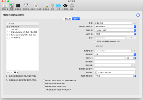Open 密码 key icon pane
This screenshot has width=143, height=100.
click(53, 7)
